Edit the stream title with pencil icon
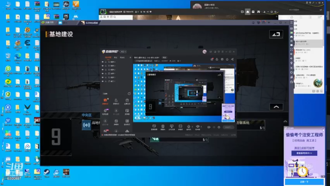 point(151,61)
